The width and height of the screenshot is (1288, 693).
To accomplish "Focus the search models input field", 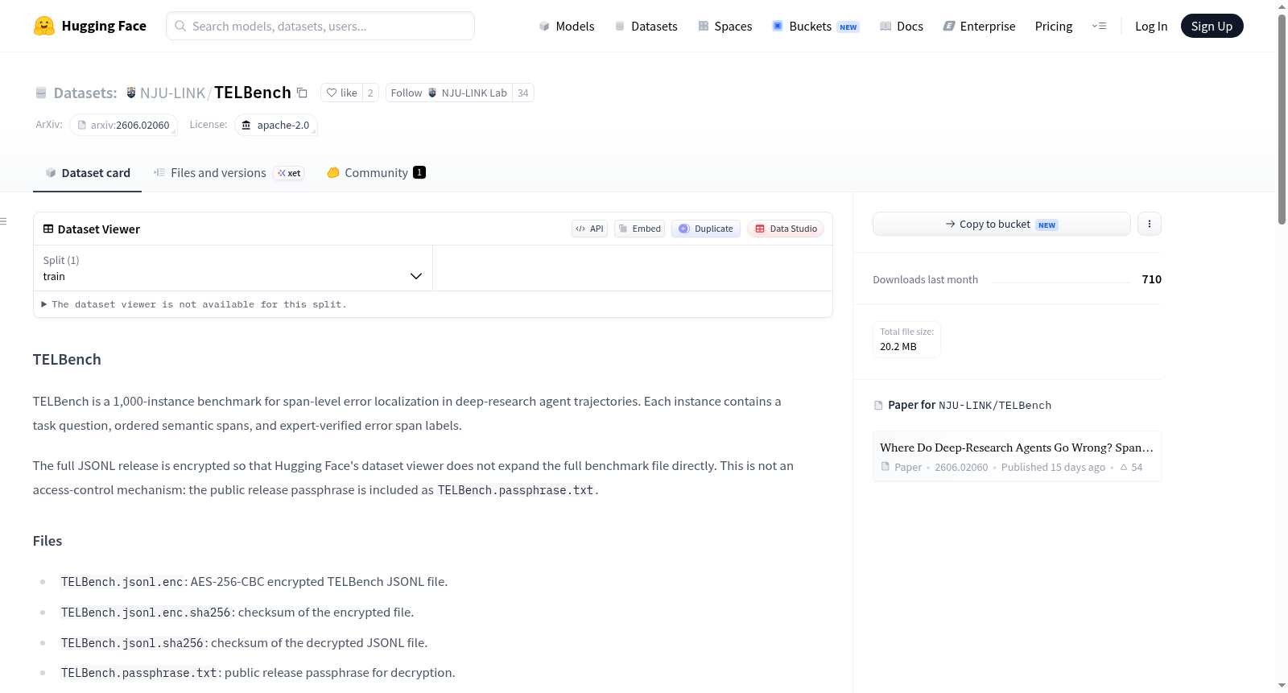I will (320, 26).
